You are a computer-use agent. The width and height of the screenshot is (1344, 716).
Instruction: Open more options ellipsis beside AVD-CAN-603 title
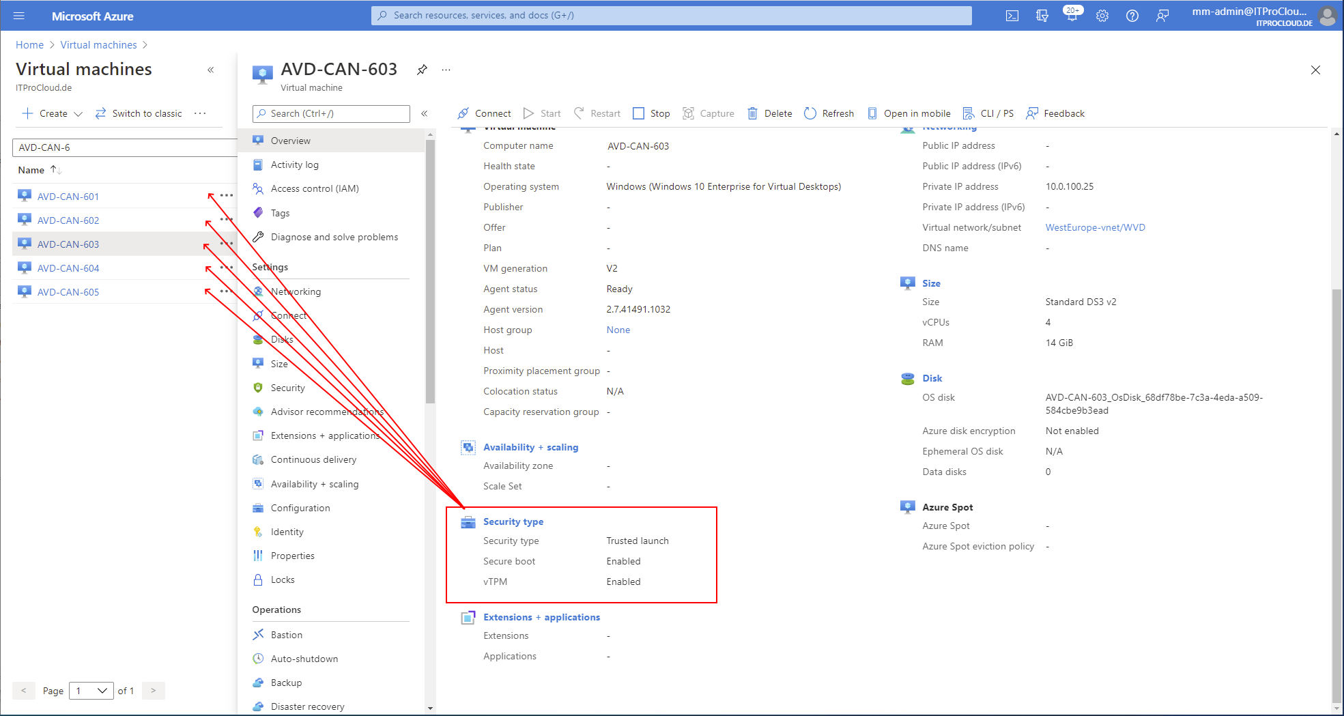click(x=446, y=70)
